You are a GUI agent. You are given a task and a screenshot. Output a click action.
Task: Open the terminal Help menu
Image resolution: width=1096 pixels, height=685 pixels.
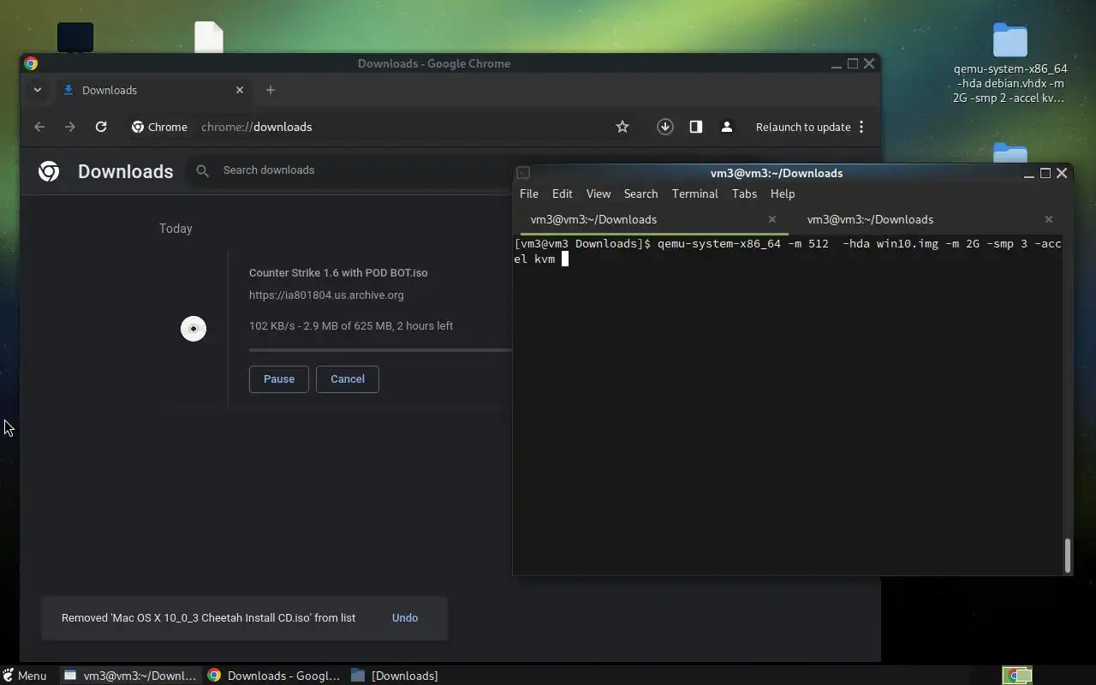coord(783,194)
